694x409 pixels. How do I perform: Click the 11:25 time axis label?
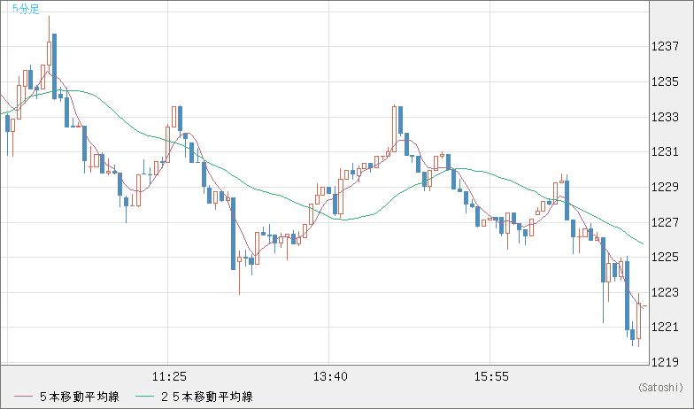(x=169, y=377)
